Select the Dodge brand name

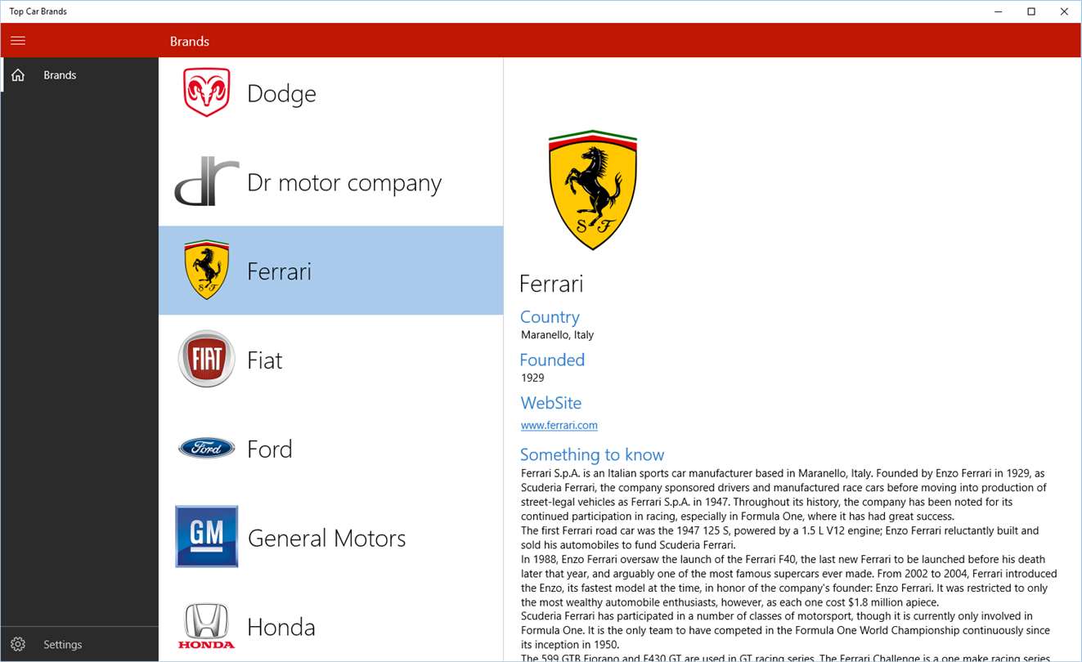click(x=281, y=93)
